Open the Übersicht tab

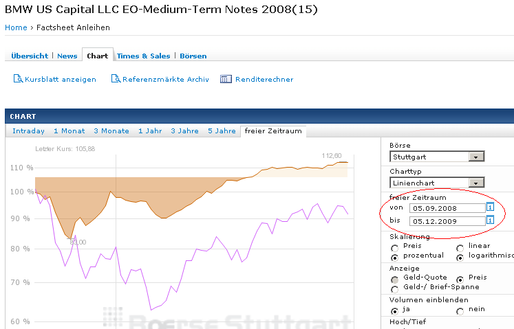(30, 56)
